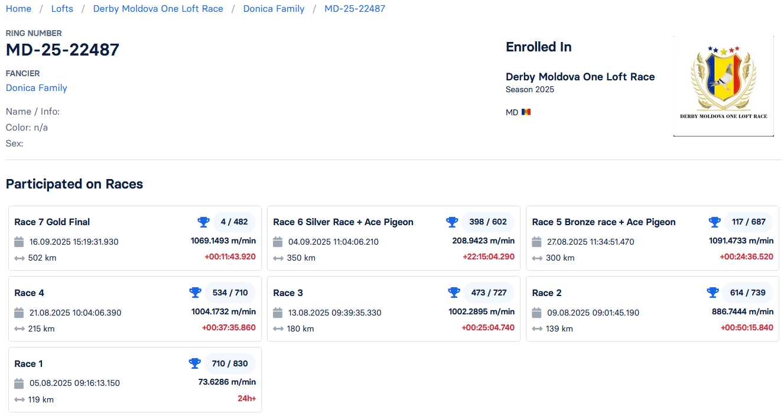The width and height of the screenshot is (784, 416).
Task: Click the calendar icon on Race 1 card
Action: [19, 383]
